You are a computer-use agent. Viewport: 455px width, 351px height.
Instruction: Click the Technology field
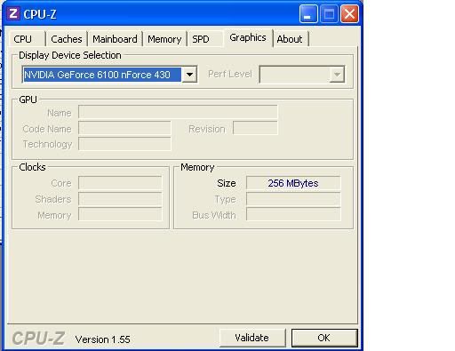(x=124, y=144)
